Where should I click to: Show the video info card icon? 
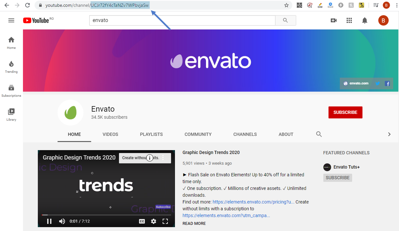tap(149, 158)
